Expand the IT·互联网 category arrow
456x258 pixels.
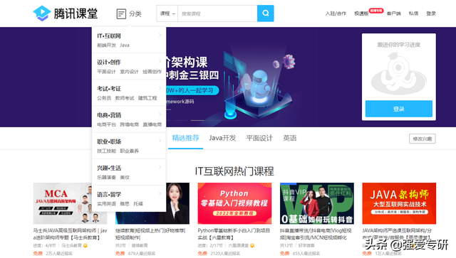pyautogui.click(x=160, y=35)
